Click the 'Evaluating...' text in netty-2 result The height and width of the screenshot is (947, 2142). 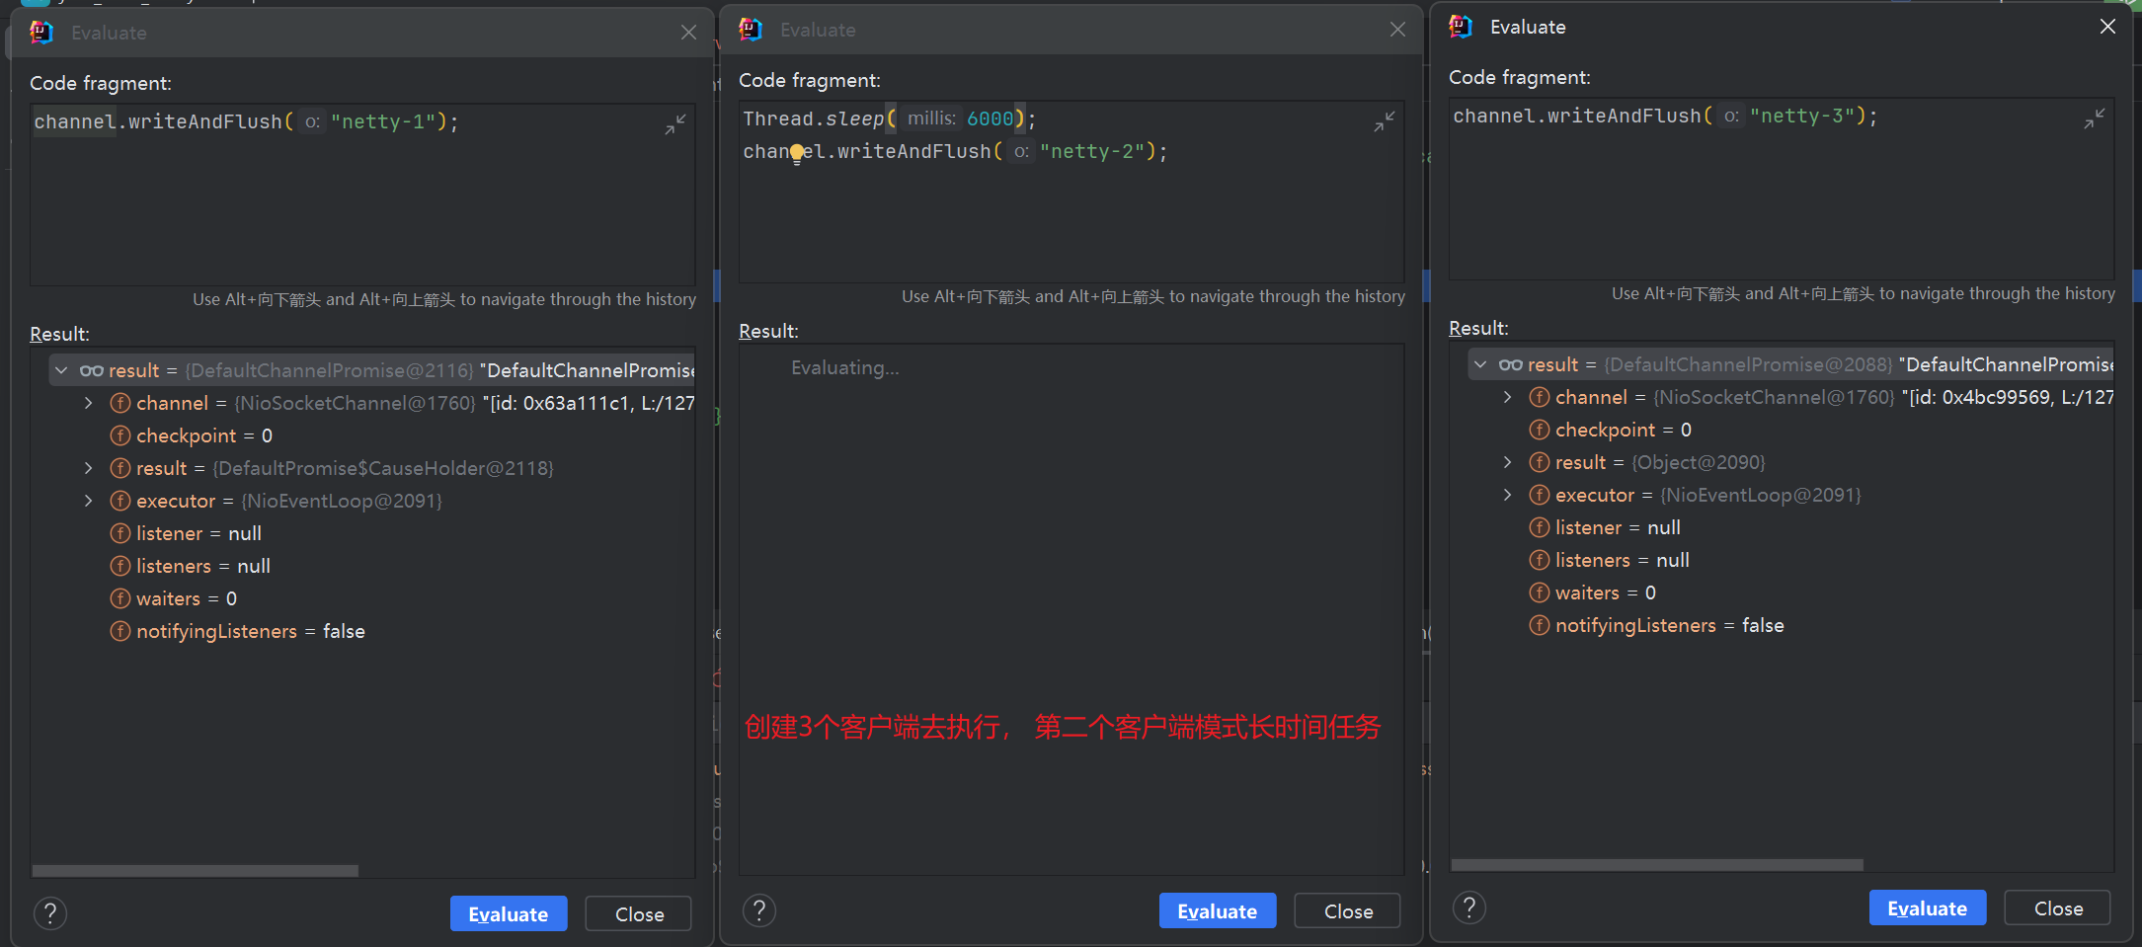coord(845,367)
